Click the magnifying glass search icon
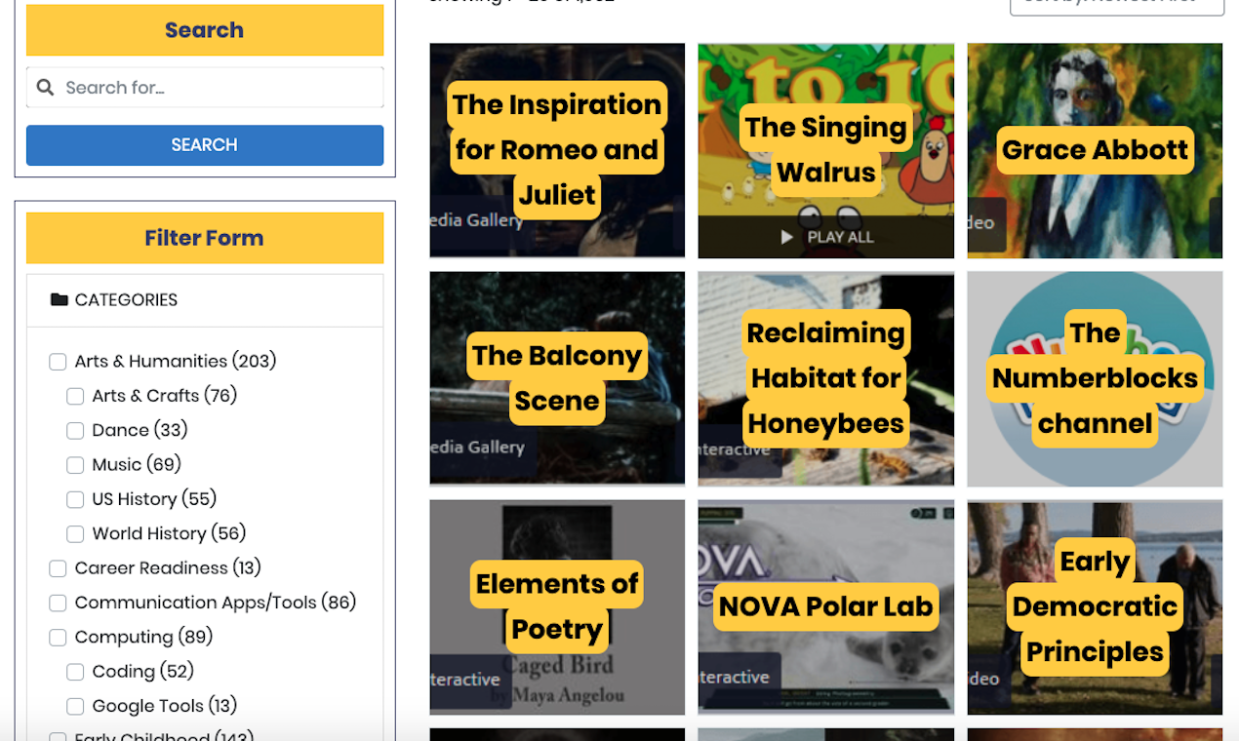1239x741 pixels. pyautogui.click(x=45, y=87)
